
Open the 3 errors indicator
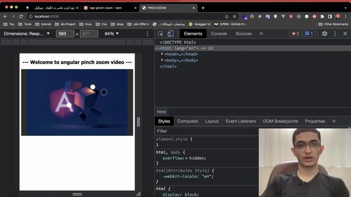click(295, 34)
